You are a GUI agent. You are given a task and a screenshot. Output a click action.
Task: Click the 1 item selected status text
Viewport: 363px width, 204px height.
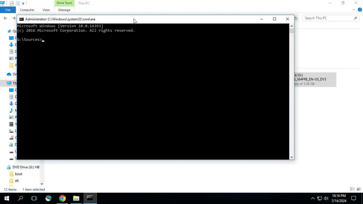click(34, 190)
